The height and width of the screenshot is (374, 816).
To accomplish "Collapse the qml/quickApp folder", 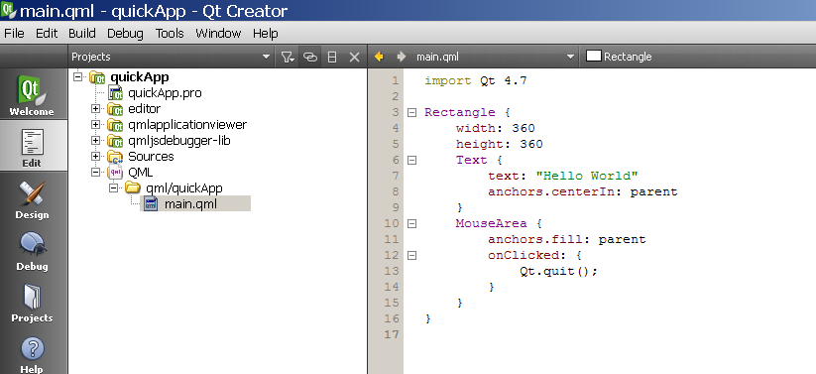I will (114, 187).
